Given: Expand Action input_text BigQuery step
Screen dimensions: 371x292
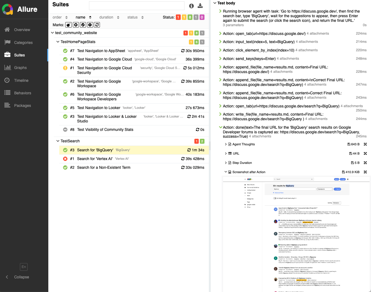Looking at the screenshot, I should (220, 42).
